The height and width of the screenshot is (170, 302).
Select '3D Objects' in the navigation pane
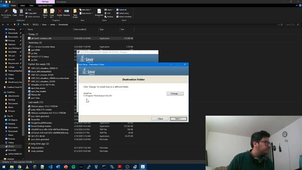[x=13, y=120]
